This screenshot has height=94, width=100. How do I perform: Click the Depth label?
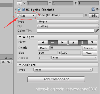(23, 48)
